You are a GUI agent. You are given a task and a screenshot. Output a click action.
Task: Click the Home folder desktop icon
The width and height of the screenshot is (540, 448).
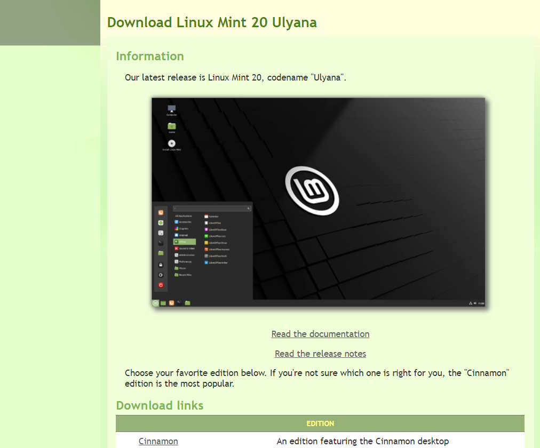tap(172, 126)
